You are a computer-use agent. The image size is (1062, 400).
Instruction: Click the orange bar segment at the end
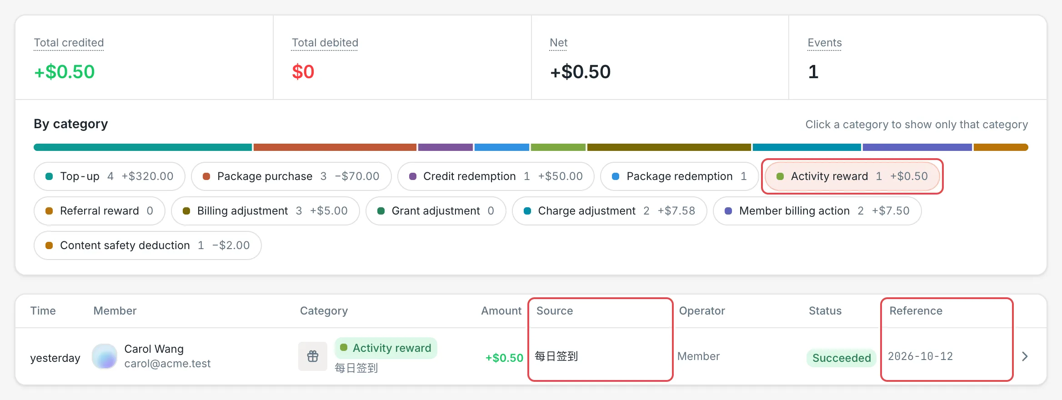click(x=1001, y=147)
